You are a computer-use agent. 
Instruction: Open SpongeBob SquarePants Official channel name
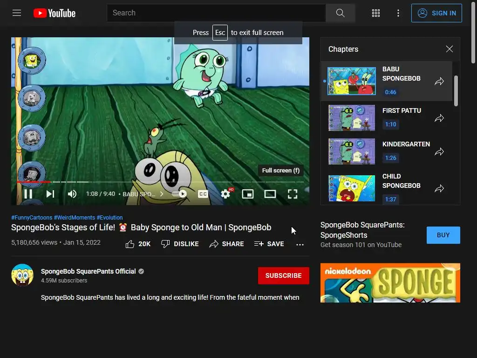point(88,271)
